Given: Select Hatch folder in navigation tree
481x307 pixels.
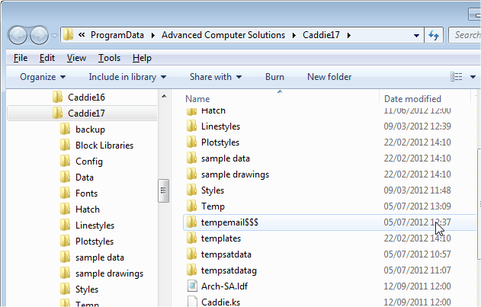Looking at the screenshot, I should 88,209.
